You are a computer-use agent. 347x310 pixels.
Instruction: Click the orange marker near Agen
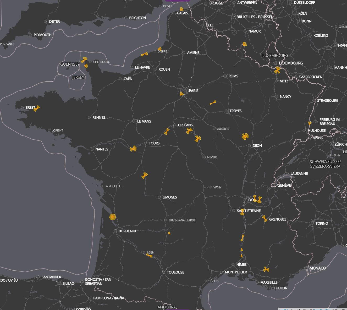coord(149,255)
